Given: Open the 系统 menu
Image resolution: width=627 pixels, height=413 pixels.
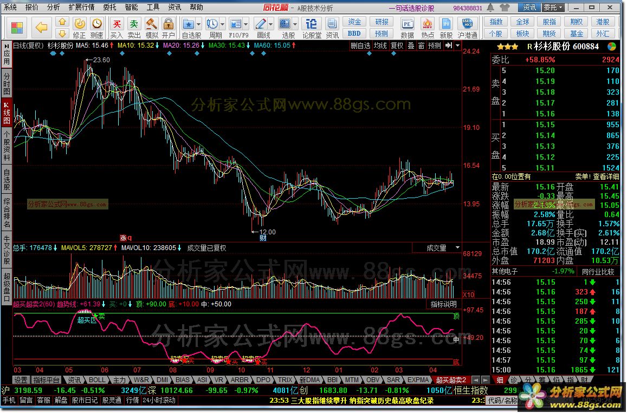Looking at the screenshot, I should 10,7.
